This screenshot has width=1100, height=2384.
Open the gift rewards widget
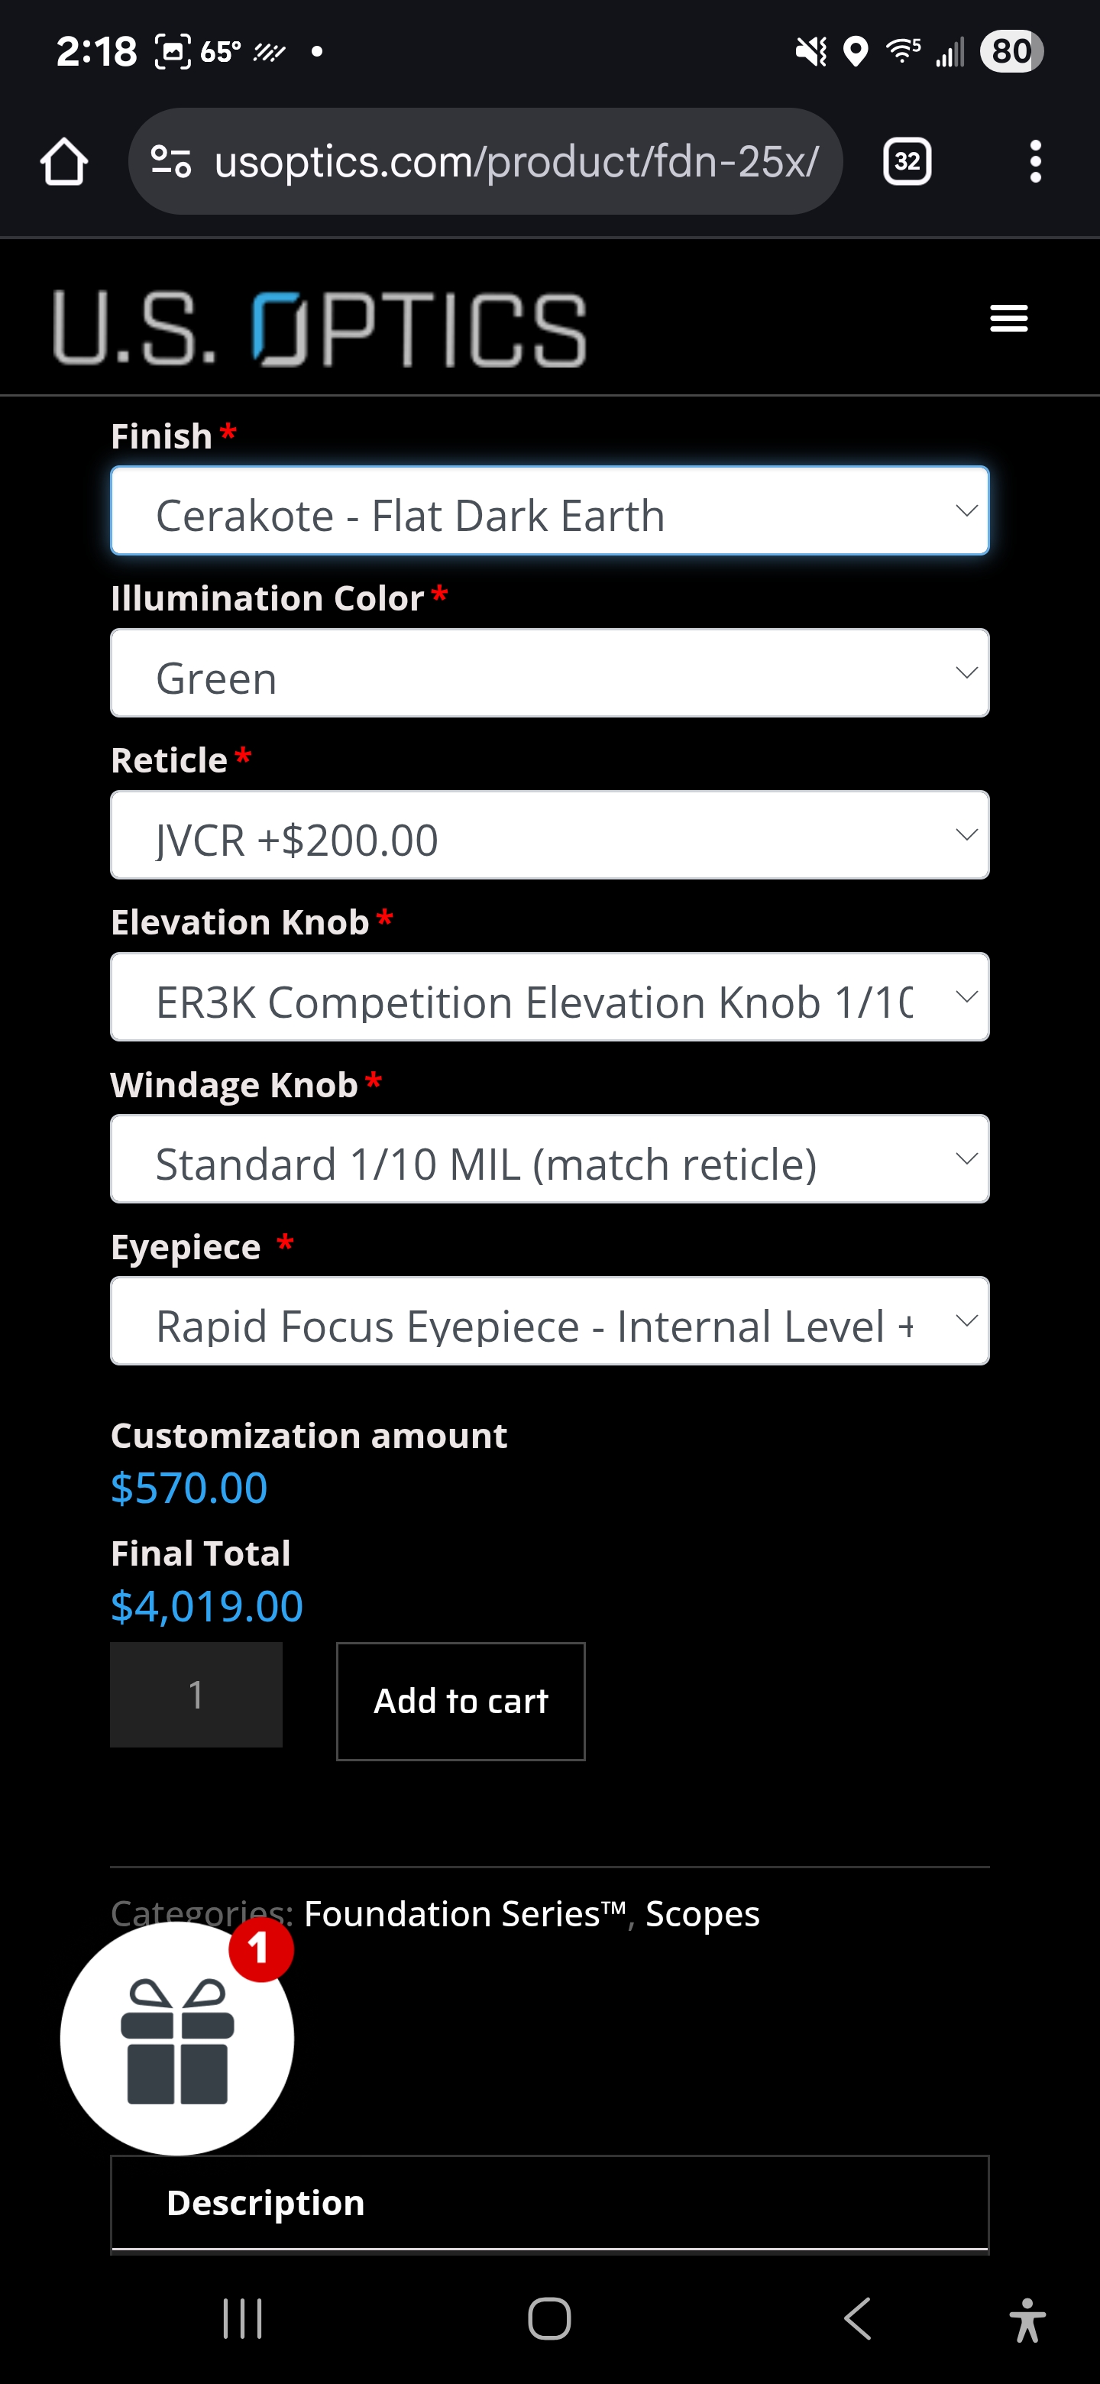(x=176, y=2038)
